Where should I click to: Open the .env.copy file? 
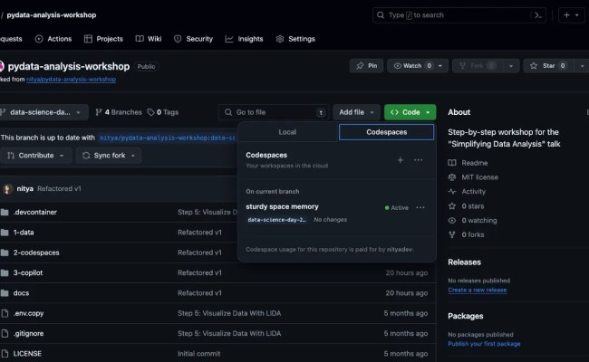28,313
